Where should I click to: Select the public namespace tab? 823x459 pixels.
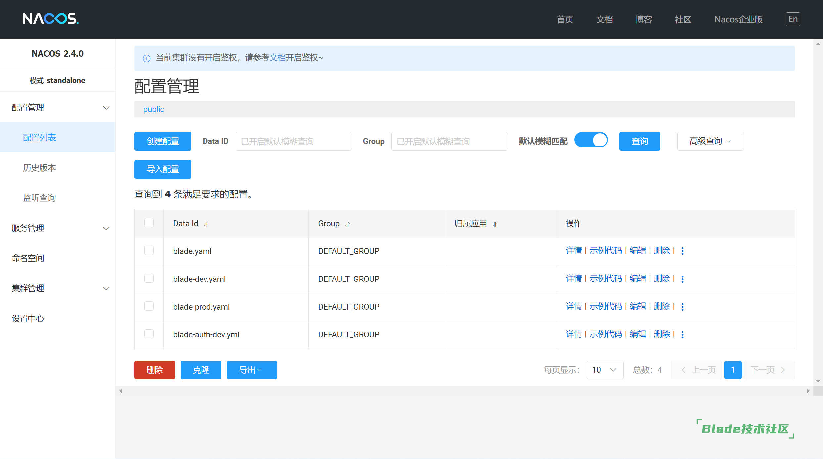(154, 109)
